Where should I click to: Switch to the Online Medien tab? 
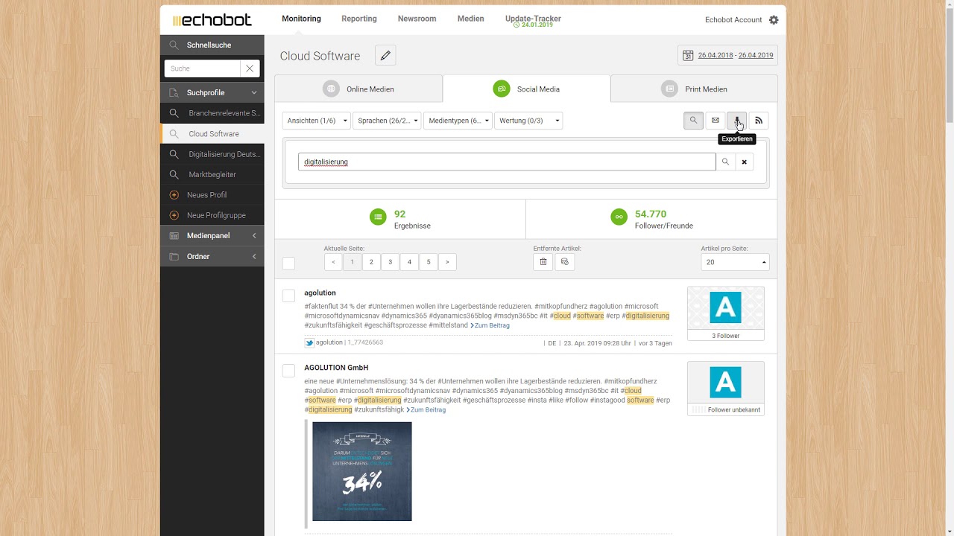(x=358, y=89)
